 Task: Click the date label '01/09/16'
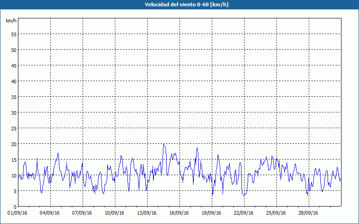(17, 213)
